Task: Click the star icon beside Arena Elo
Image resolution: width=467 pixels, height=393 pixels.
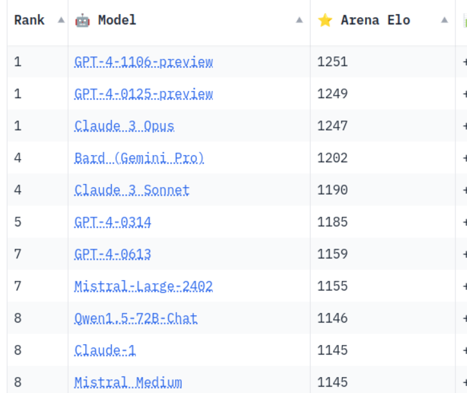Action: (x=325, y=20)
